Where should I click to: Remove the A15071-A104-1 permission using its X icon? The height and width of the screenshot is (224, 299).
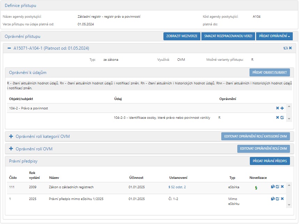(x=290, y=48)
